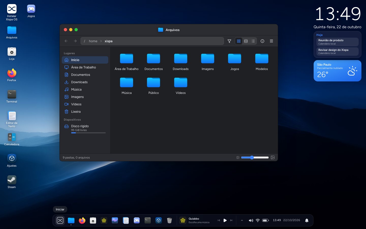Open Documentos in the sidebar
This screenshot has width=366, height=229.
pyautogui.click(x=85, y=75)
